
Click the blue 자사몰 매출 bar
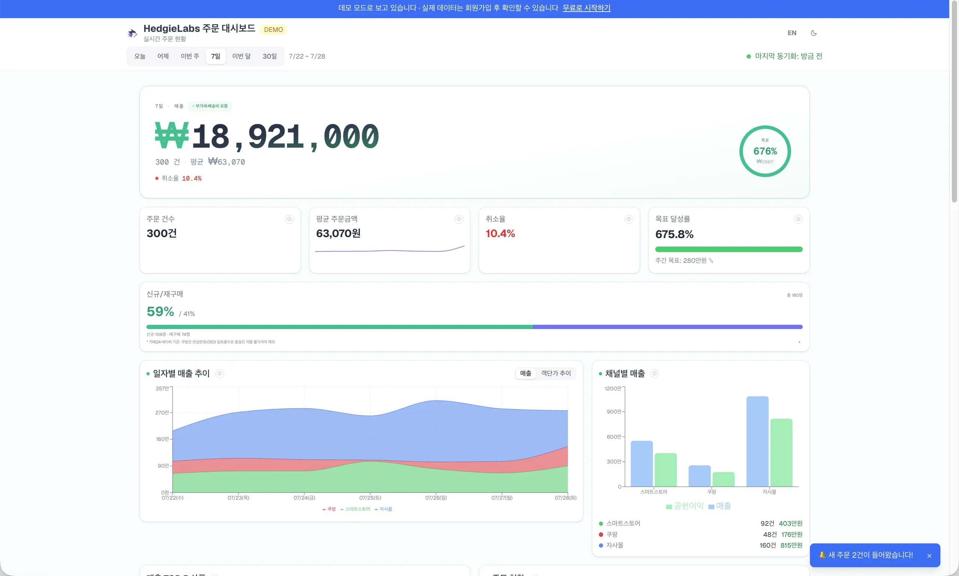tap(757, 441)
